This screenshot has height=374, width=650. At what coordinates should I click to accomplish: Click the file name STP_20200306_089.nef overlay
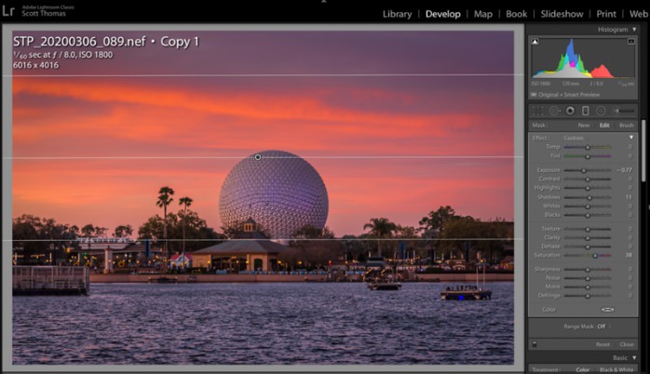coord(79,42)
